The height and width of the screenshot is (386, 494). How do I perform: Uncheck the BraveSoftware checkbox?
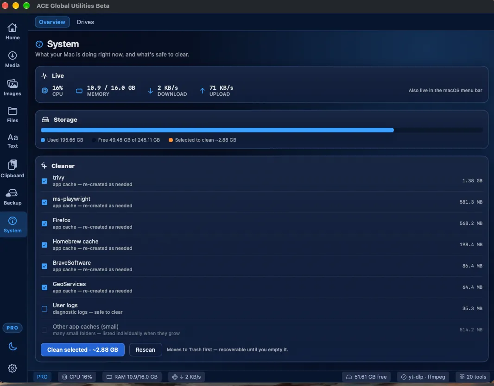tap(44, 266)
